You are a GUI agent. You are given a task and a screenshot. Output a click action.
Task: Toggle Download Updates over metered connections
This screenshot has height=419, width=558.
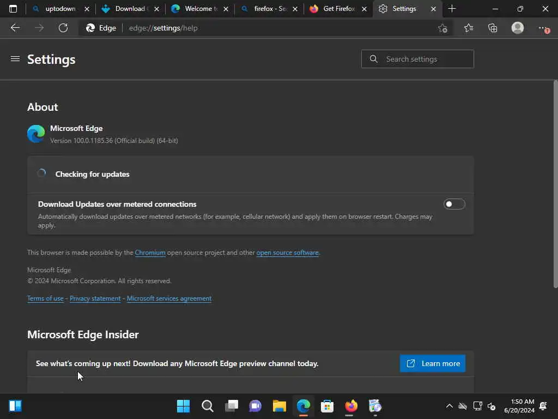point(454,204)
